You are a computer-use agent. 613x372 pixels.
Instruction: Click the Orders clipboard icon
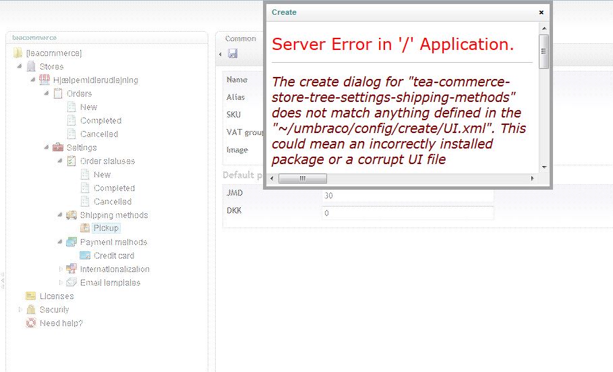coord(58,94)
